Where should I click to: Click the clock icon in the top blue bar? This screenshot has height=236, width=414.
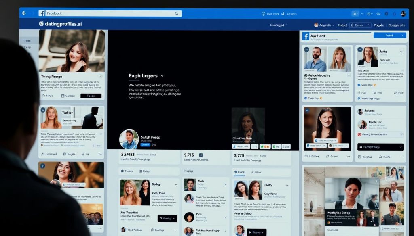(x=263, y=14)
